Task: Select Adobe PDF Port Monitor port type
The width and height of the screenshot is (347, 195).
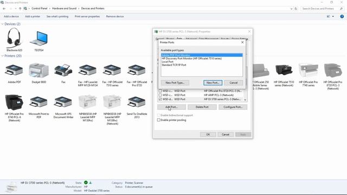Action: pos(202,55)
